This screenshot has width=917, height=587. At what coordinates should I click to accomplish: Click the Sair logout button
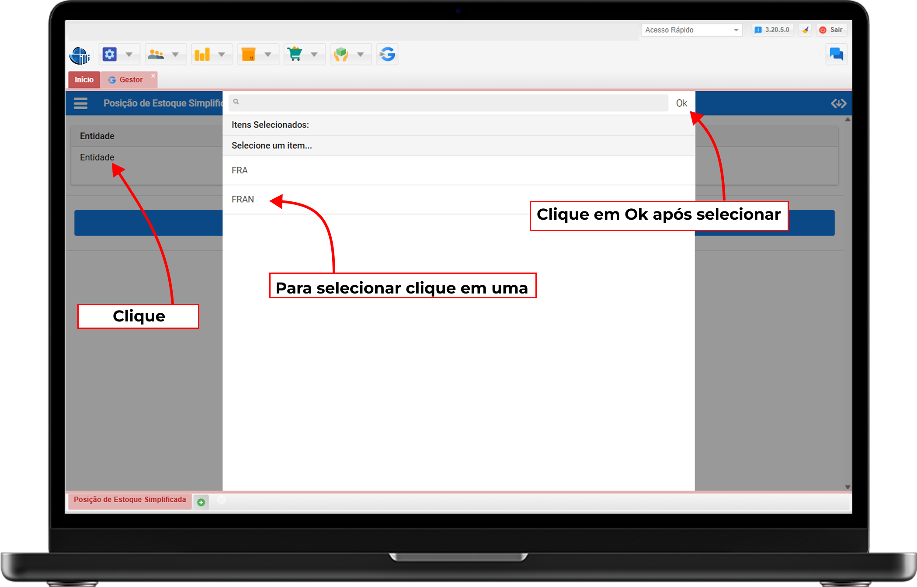tap(831, 30)
